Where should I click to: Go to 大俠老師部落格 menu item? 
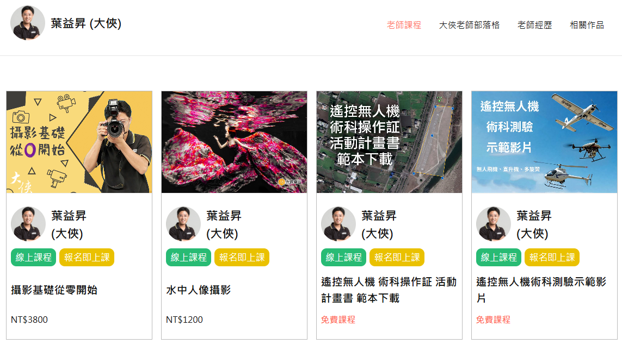coord(469,25)
